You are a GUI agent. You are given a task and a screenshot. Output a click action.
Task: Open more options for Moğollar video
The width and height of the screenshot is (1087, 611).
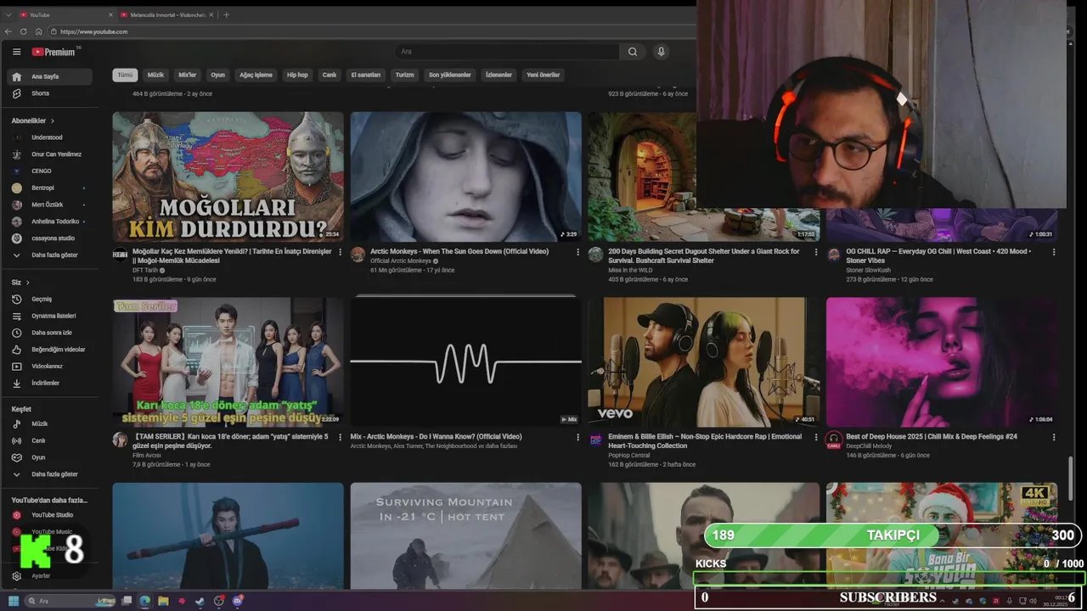point(341,252)
